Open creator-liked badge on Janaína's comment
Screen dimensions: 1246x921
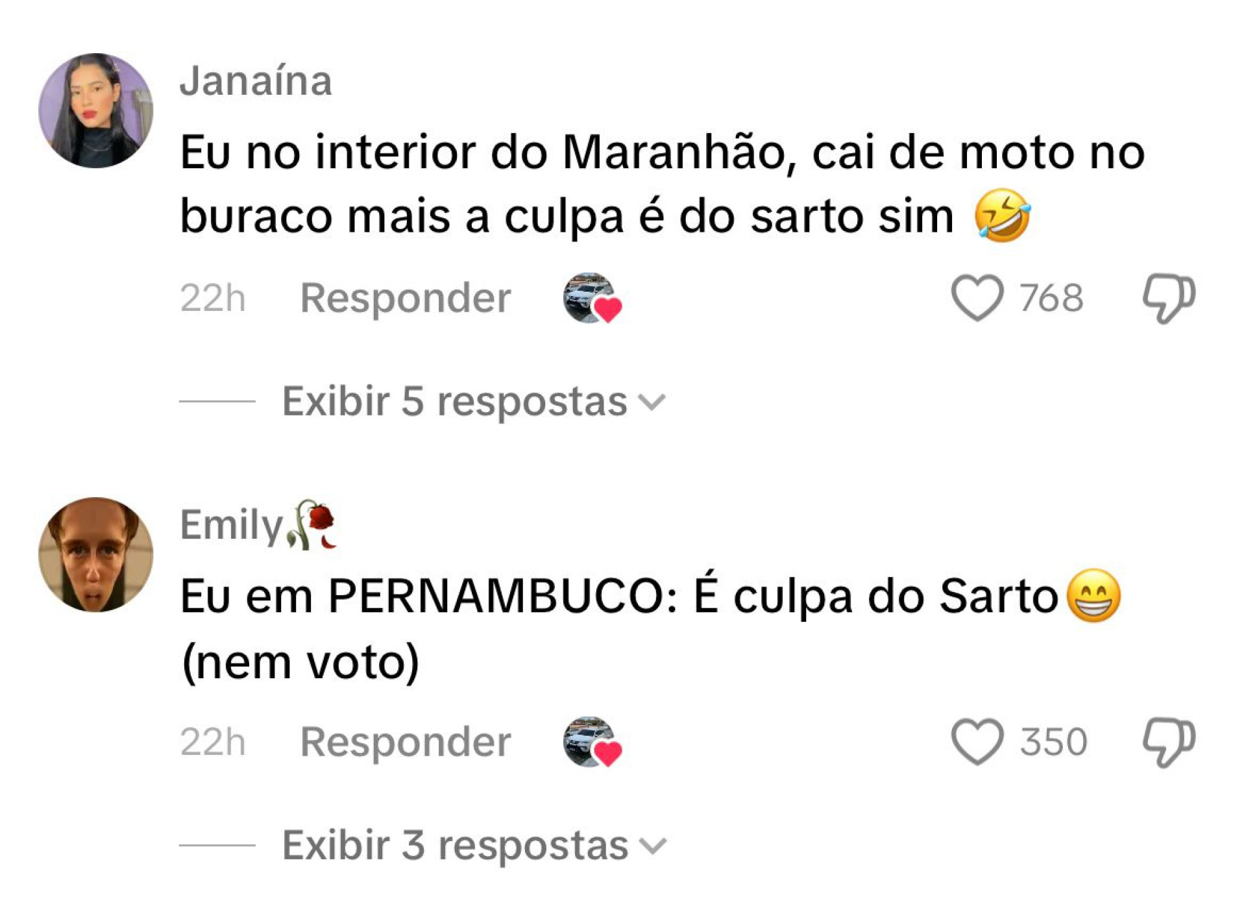(592, 298)
